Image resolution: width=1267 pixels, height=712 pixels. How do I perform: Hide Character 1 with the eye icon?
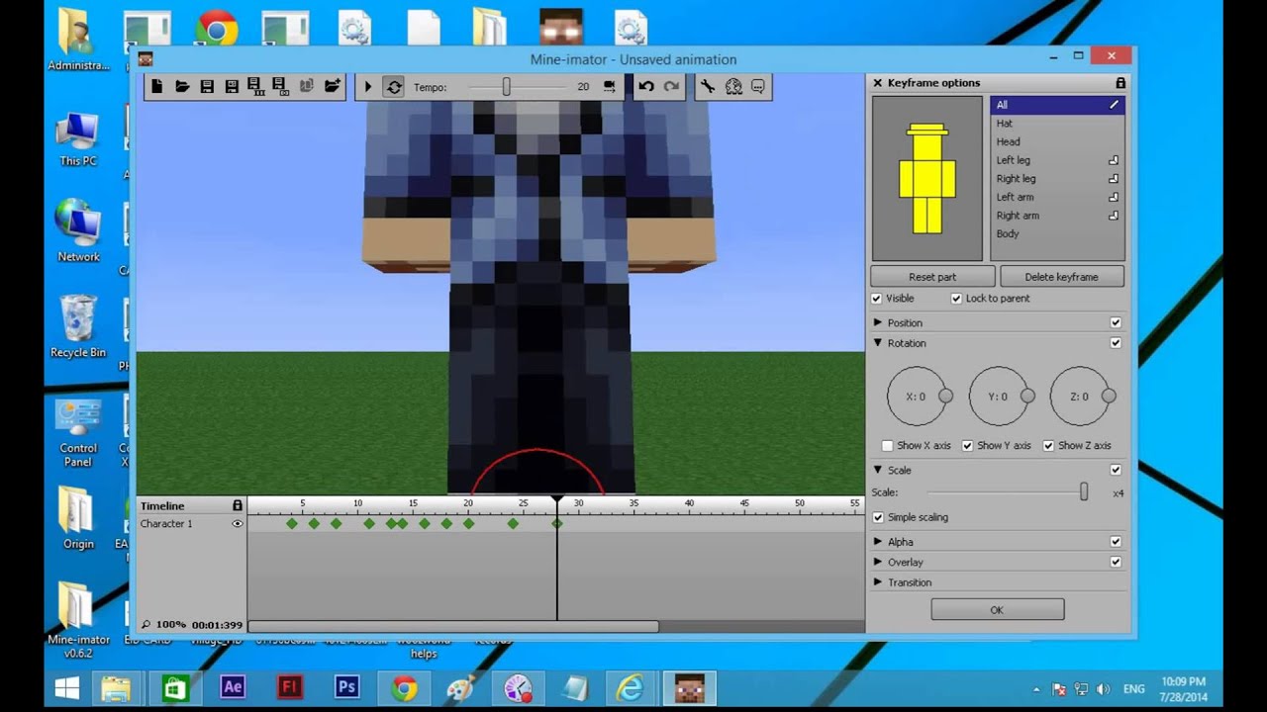[x=237, y=524]
